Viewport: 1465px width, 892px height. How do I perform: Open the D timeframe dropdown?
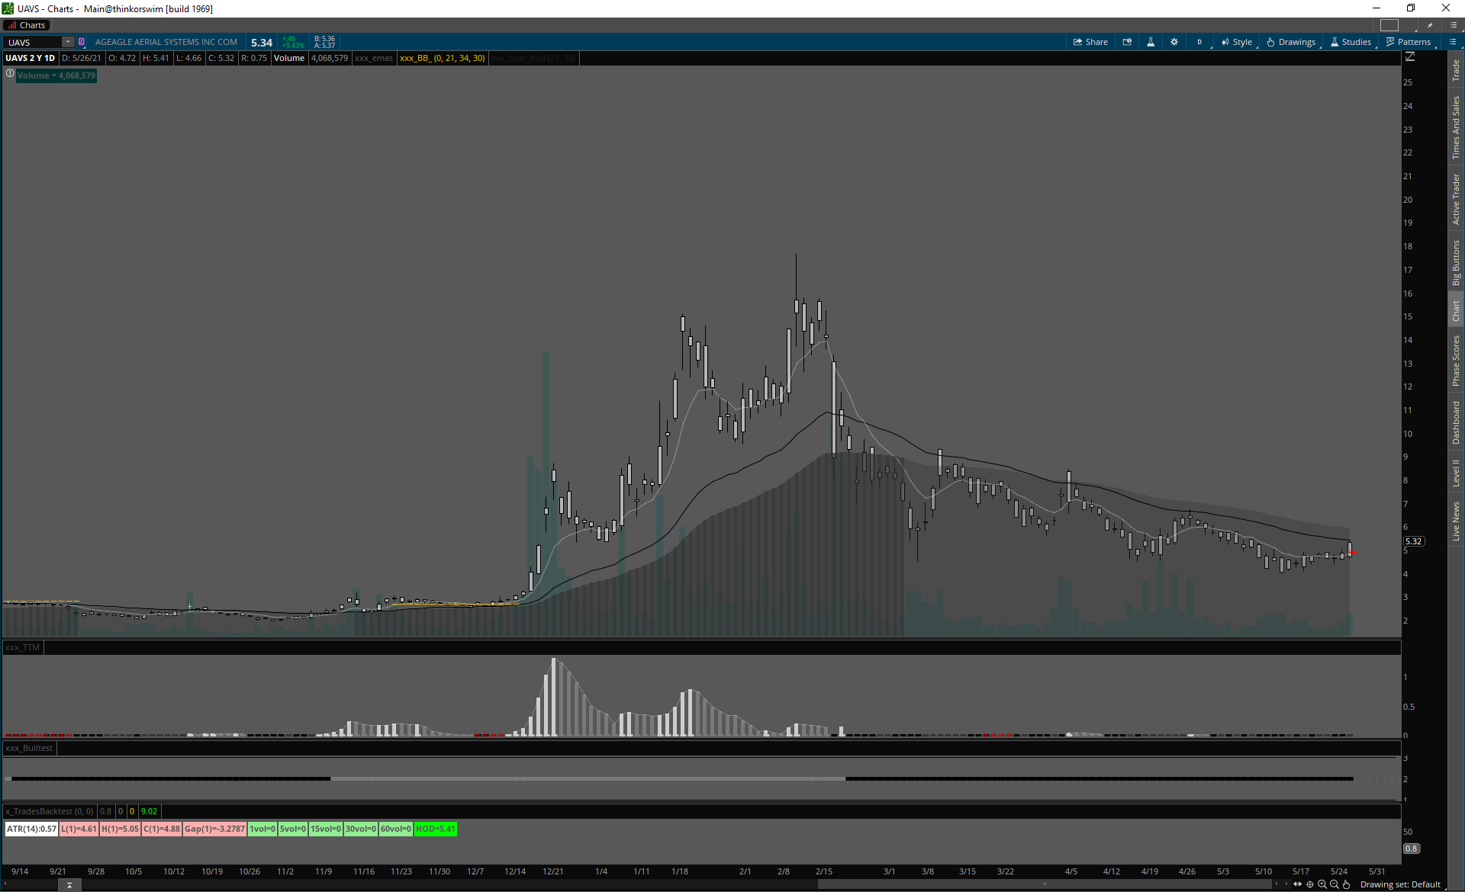[x=1200, y=42]
